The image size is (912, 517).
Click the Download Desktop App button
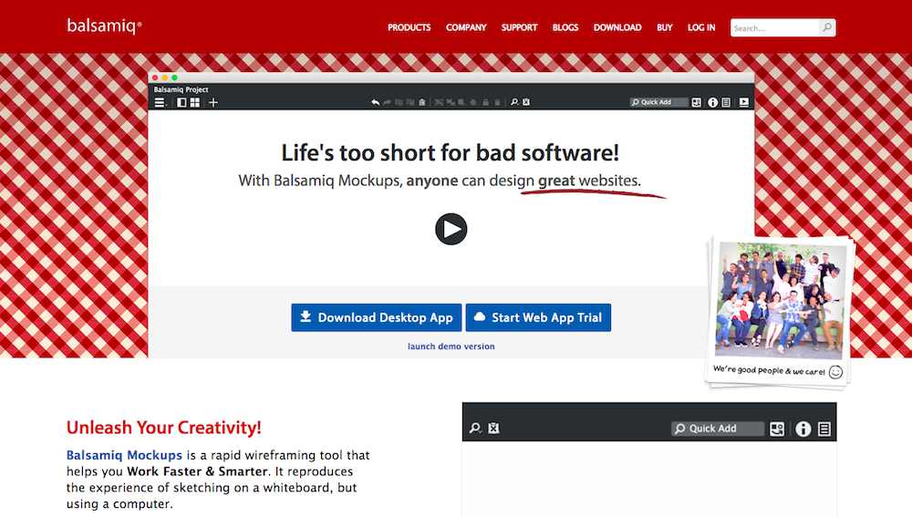pyautogui.click(x=377, y=317)
